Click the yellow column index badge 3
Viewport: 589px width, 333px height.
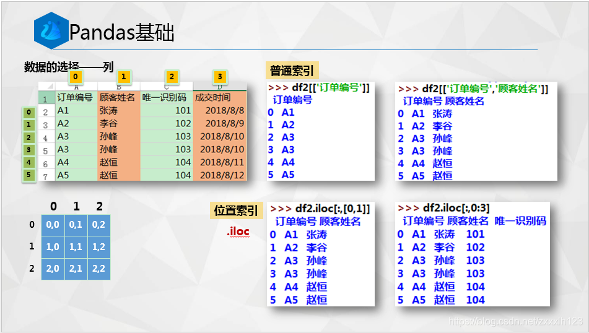coord(220,77)
